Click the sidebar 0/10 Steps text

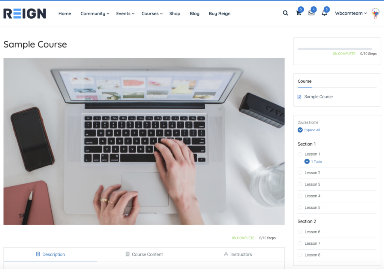click(x=368, y=54)
